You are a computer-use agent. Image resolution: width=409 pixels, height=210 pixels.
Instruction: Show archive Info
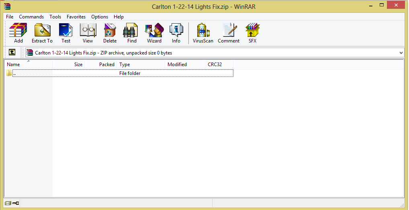[x=176, y=33]
